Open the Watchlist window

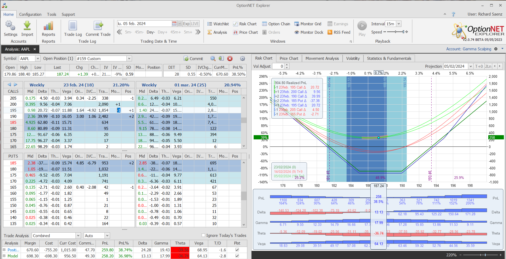(218, 24)
